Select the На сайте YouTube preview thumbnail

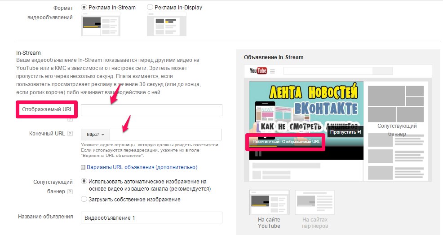pos(269,203)
